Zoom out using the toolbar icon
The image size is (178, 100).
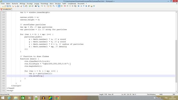coord(44,6)
